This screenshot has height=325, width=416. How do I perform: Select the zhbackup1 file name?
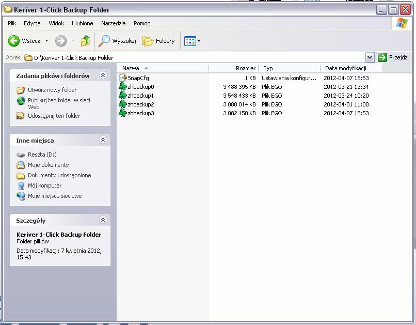pos(140,96)
